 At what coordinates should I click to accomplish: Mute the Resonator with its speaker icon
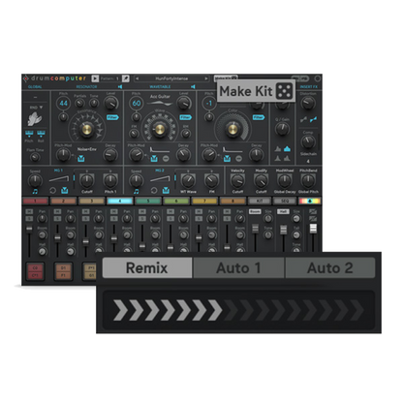click(x=120, y=86)
